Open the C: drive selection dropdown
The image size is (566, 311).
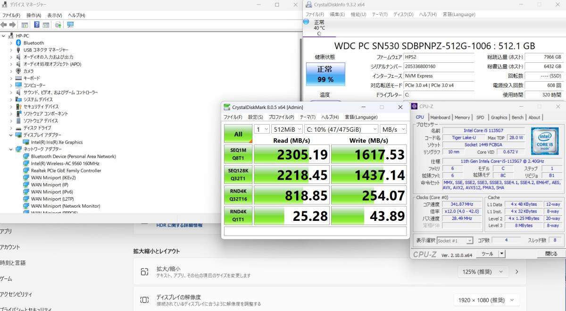click(x=341, y=129)
